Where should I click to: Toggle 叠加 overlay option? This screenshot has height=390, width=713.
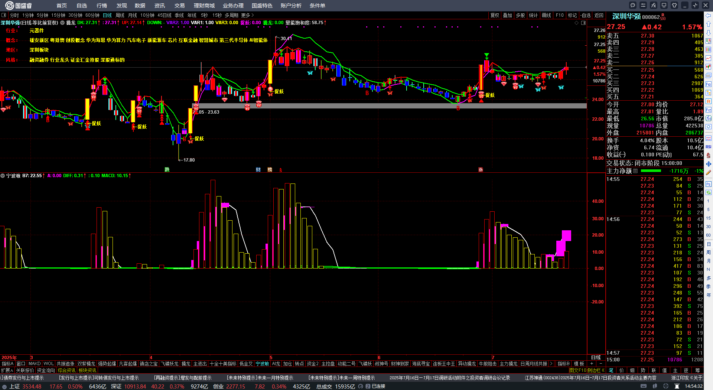click(x=508, y=15)
